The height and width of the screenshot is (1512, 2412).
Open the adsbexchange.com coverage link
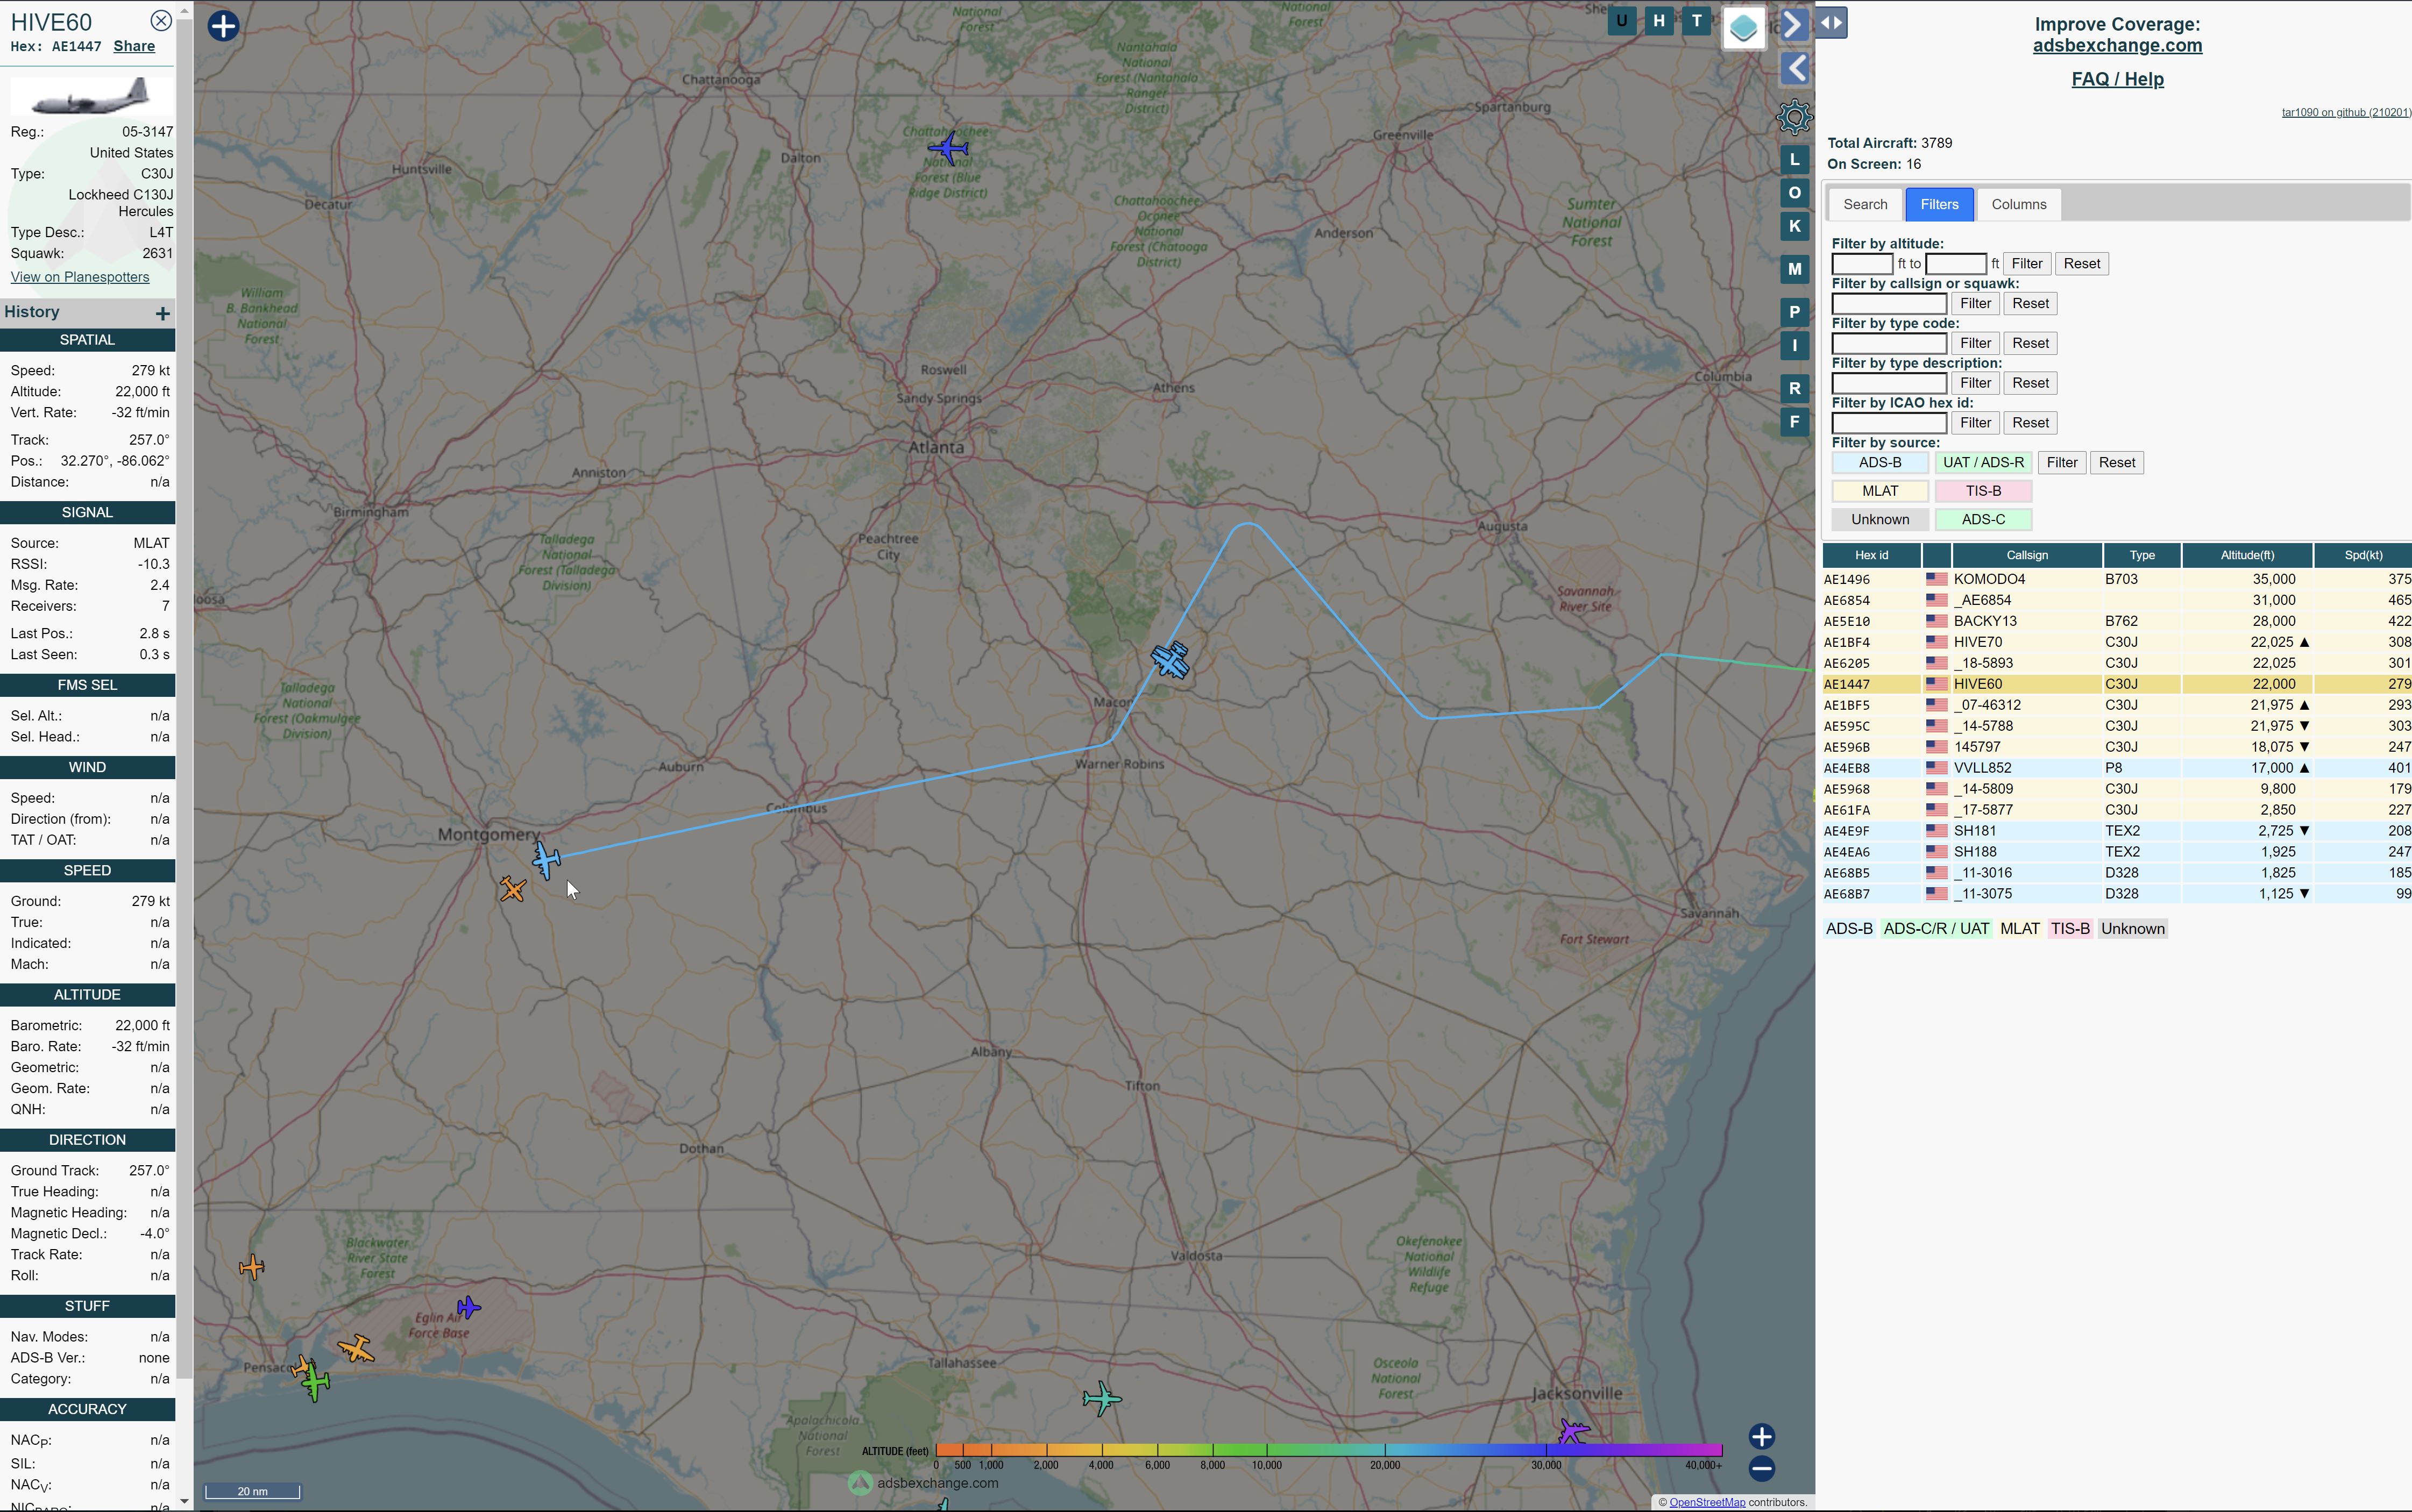coord(2117,46)
